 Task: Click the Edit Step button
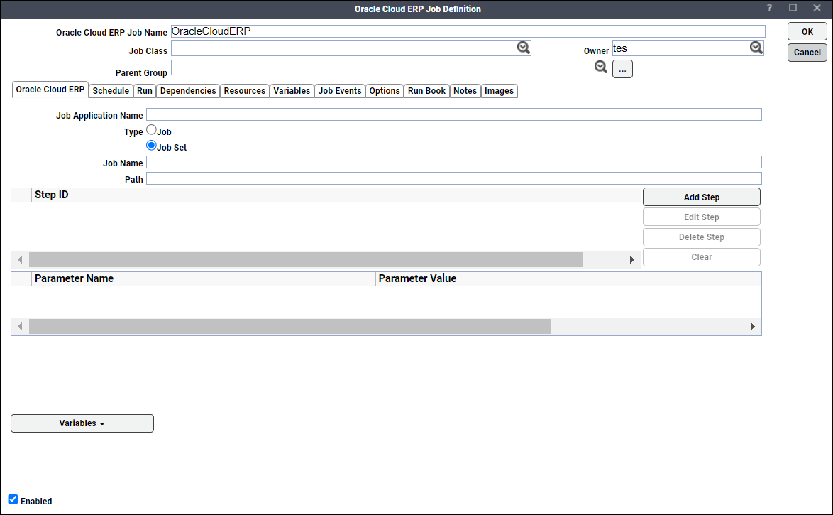(x=701, y=217)
